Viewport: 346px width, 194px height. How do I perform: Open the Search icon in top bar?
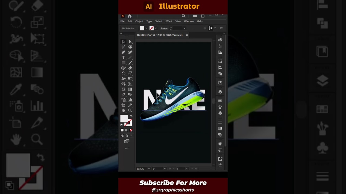coord(184,16)
